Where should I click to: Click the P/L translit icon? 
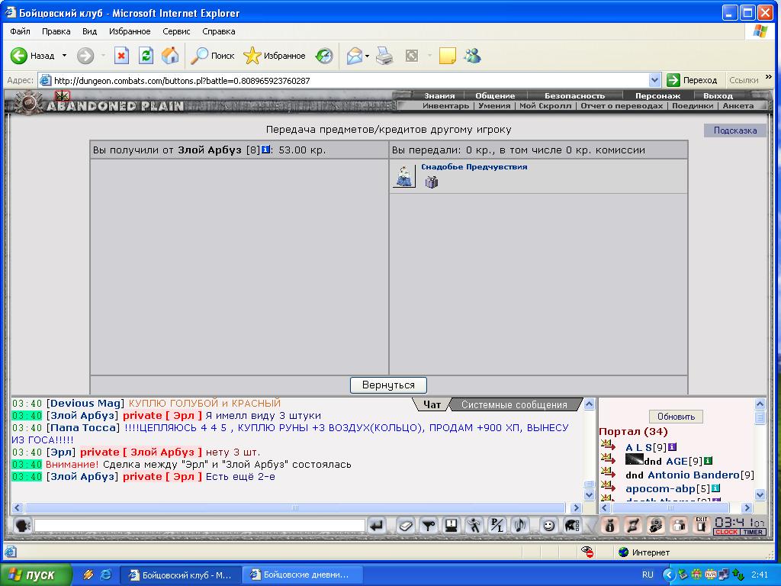tap(497, 525)
